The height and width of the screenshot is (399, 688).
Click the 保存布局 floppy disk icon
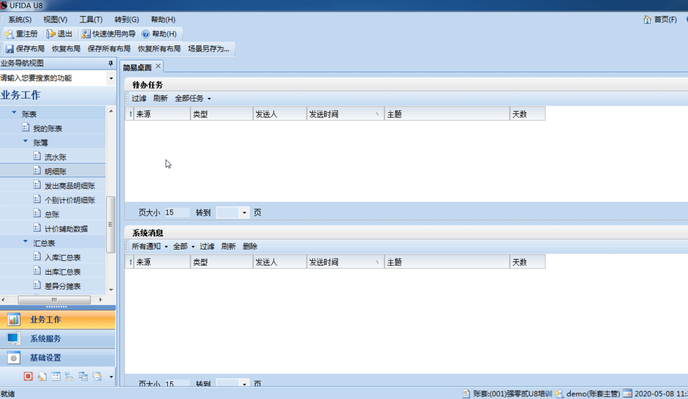coord(10,49)
